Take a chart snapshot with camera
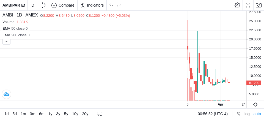 258,5
